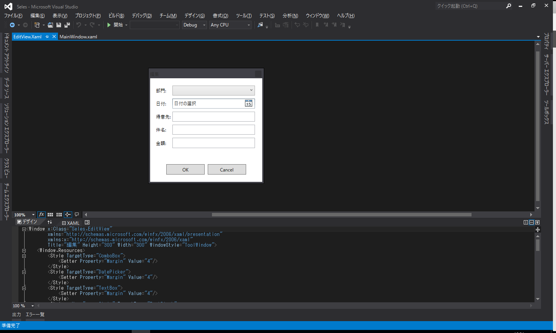Open the プロジェクト(P) menu

pyautogui.click(x=88, y=16)
